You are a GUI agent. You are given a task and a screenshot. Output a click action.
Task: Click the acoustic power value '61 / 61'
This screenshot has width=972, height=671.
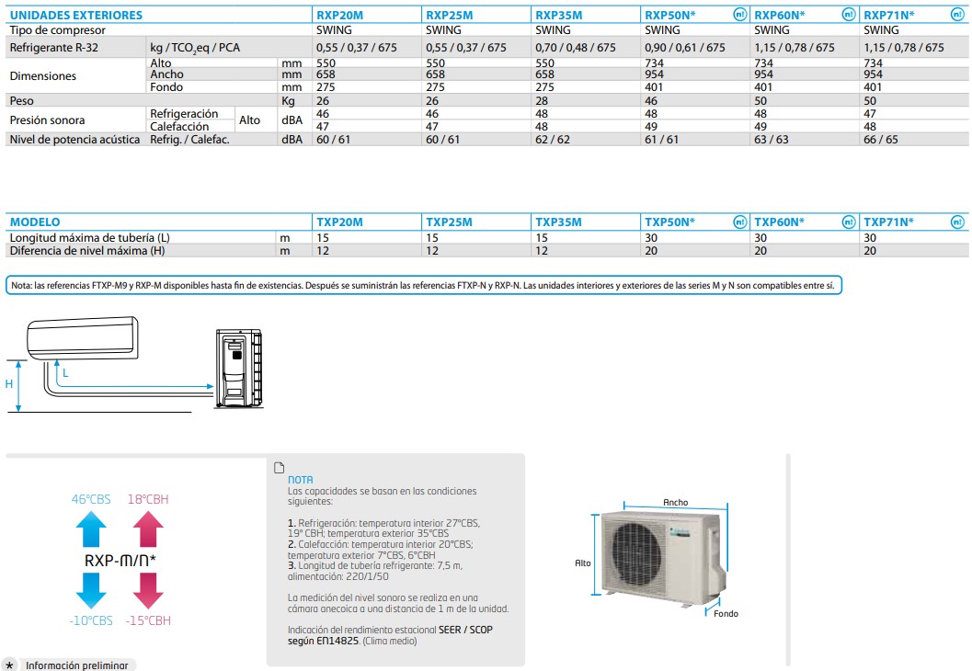pyautogui.click(x=661, y=140)
